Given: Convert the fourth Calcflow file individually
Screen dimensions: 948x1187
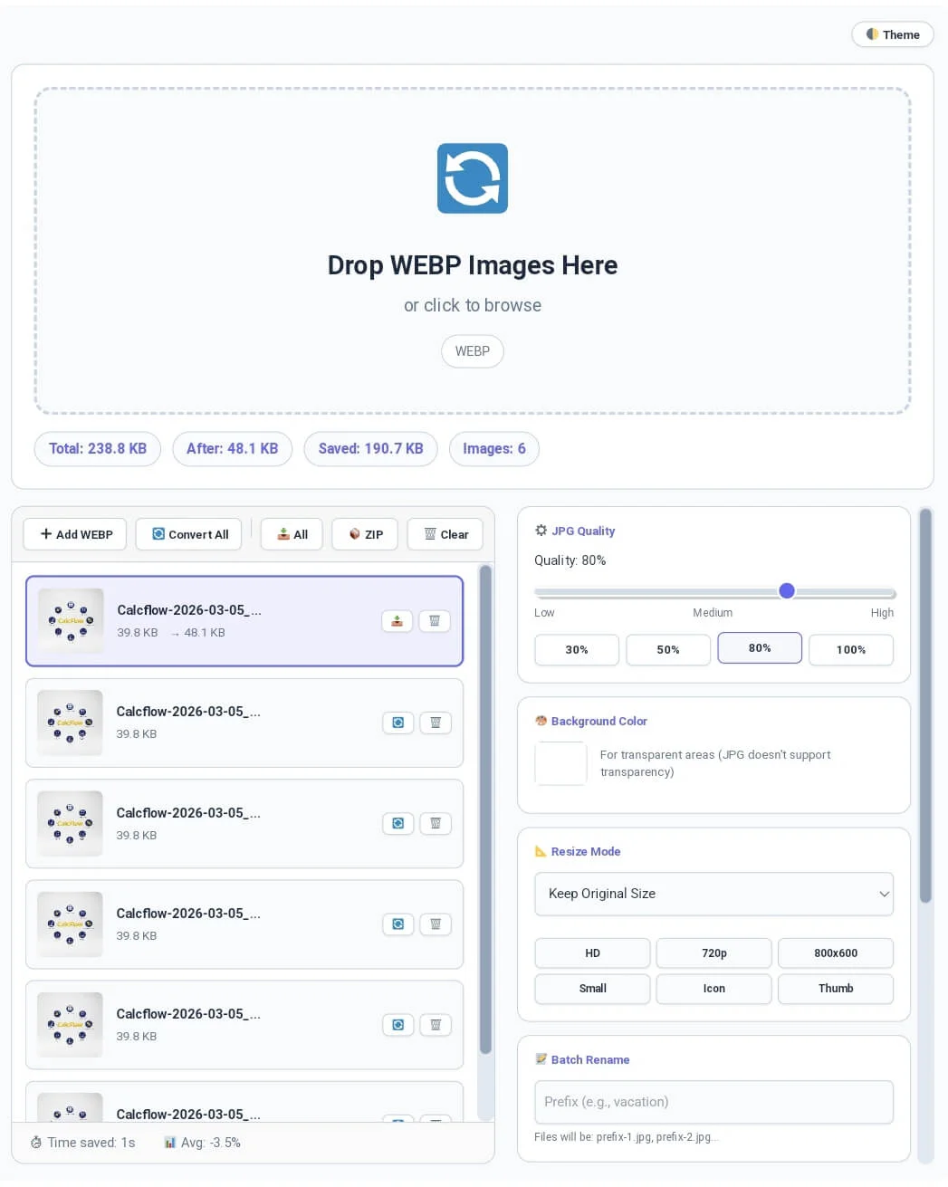Looking at the screenshot, I should pos(397,924).
